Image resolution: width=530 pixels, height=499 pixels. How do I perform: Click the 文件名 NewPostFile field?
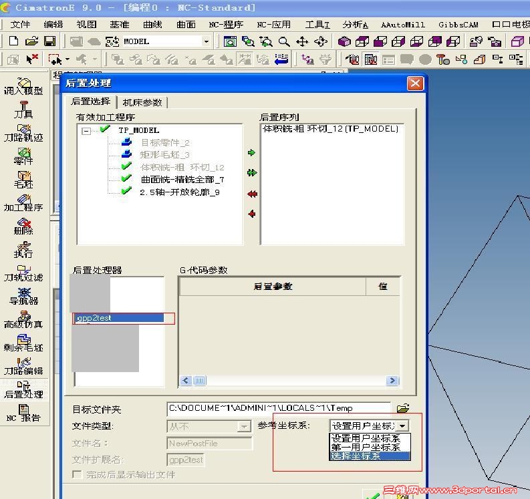click(209, 444)
